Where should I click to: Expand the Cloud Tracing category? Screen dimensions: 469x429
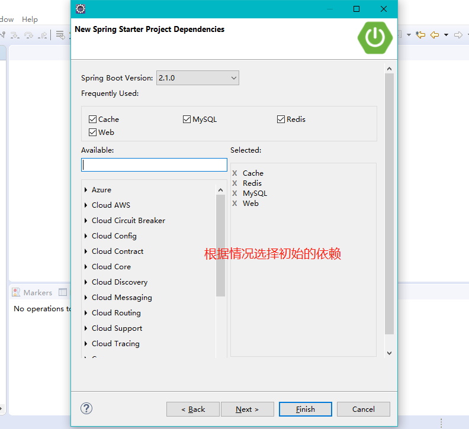pyautogui.click(x=86, y=344)
